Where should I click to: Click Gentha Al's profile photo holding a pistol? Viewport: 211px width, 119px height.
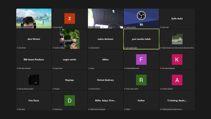click(x=70, y=39)
